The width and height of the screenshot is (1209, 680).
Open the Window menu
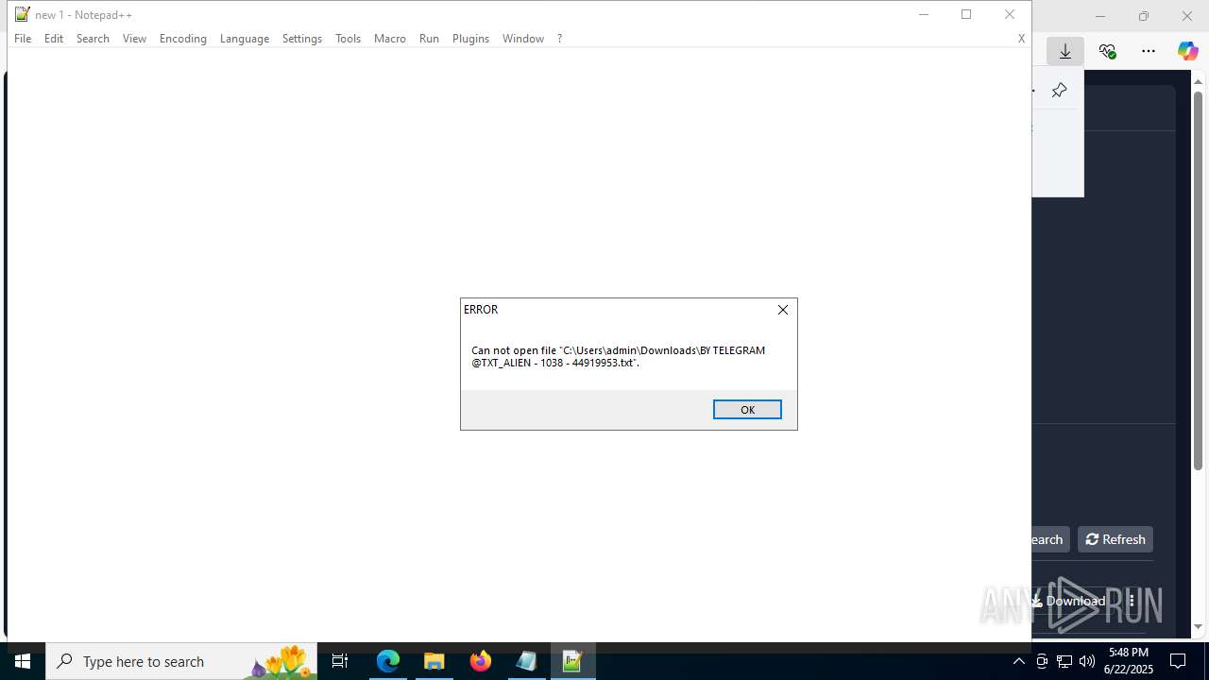[x=522, y=39]
